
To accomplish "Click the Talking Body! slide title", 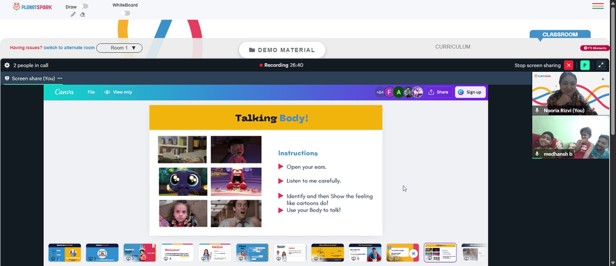I will coord(272,118).
